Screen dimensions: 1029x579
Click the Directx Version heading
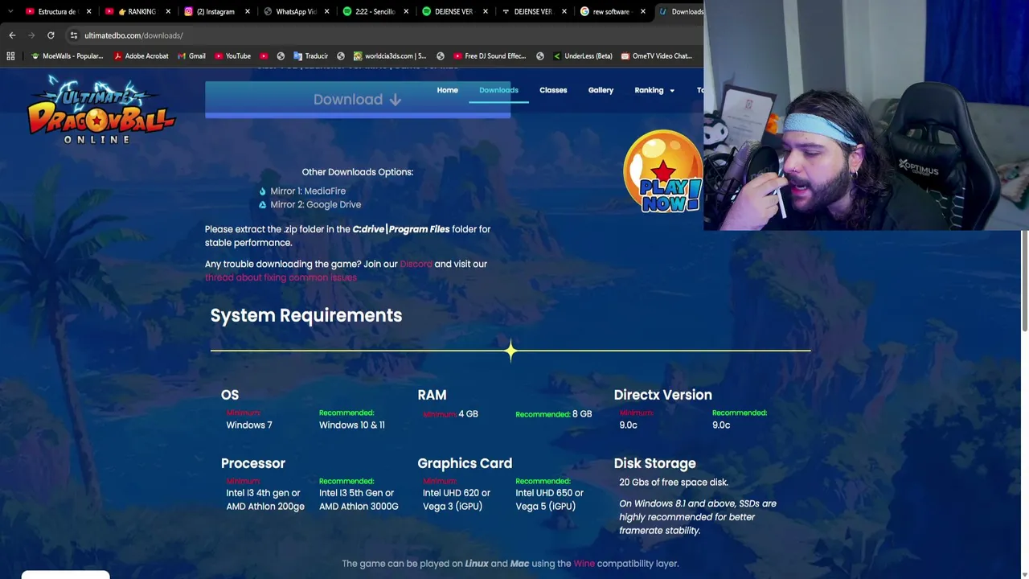[663, 395]
